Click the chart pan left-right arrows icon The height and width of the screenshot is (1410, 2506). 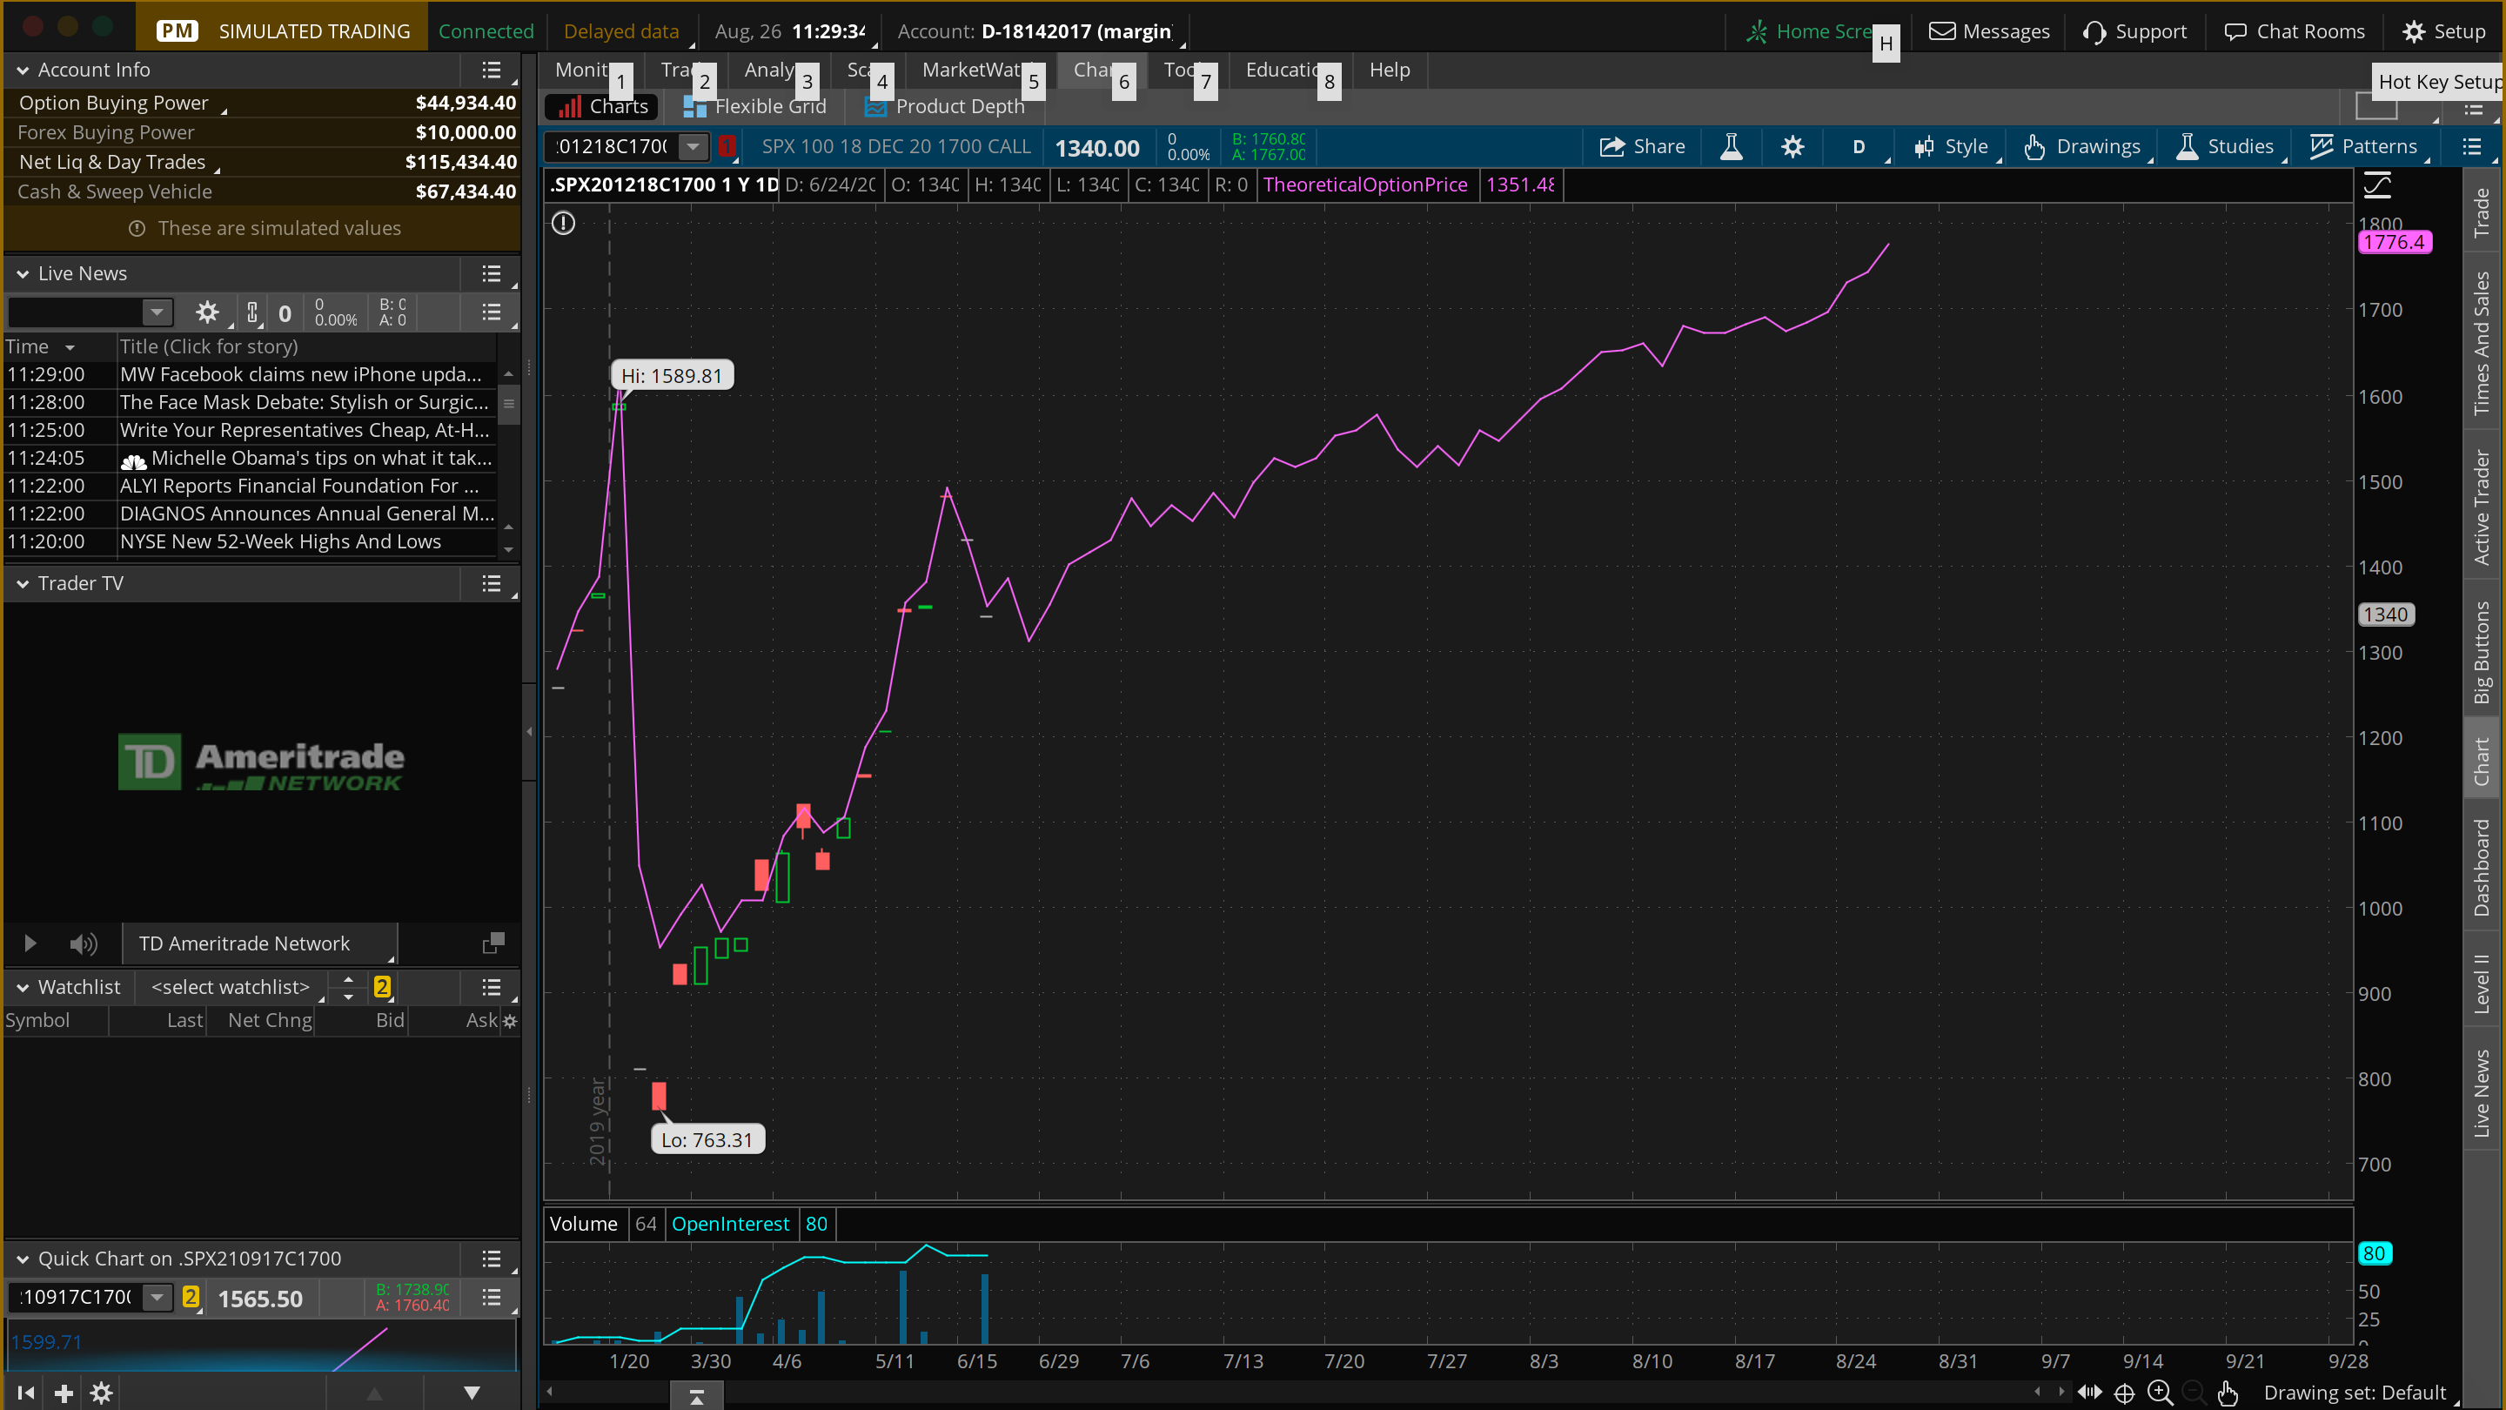coord(2088,1393)
